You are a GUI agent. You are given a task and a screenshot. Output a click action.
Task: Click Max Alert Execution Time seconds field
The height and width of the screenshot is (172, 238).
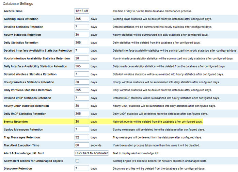[x=82, y=145]
